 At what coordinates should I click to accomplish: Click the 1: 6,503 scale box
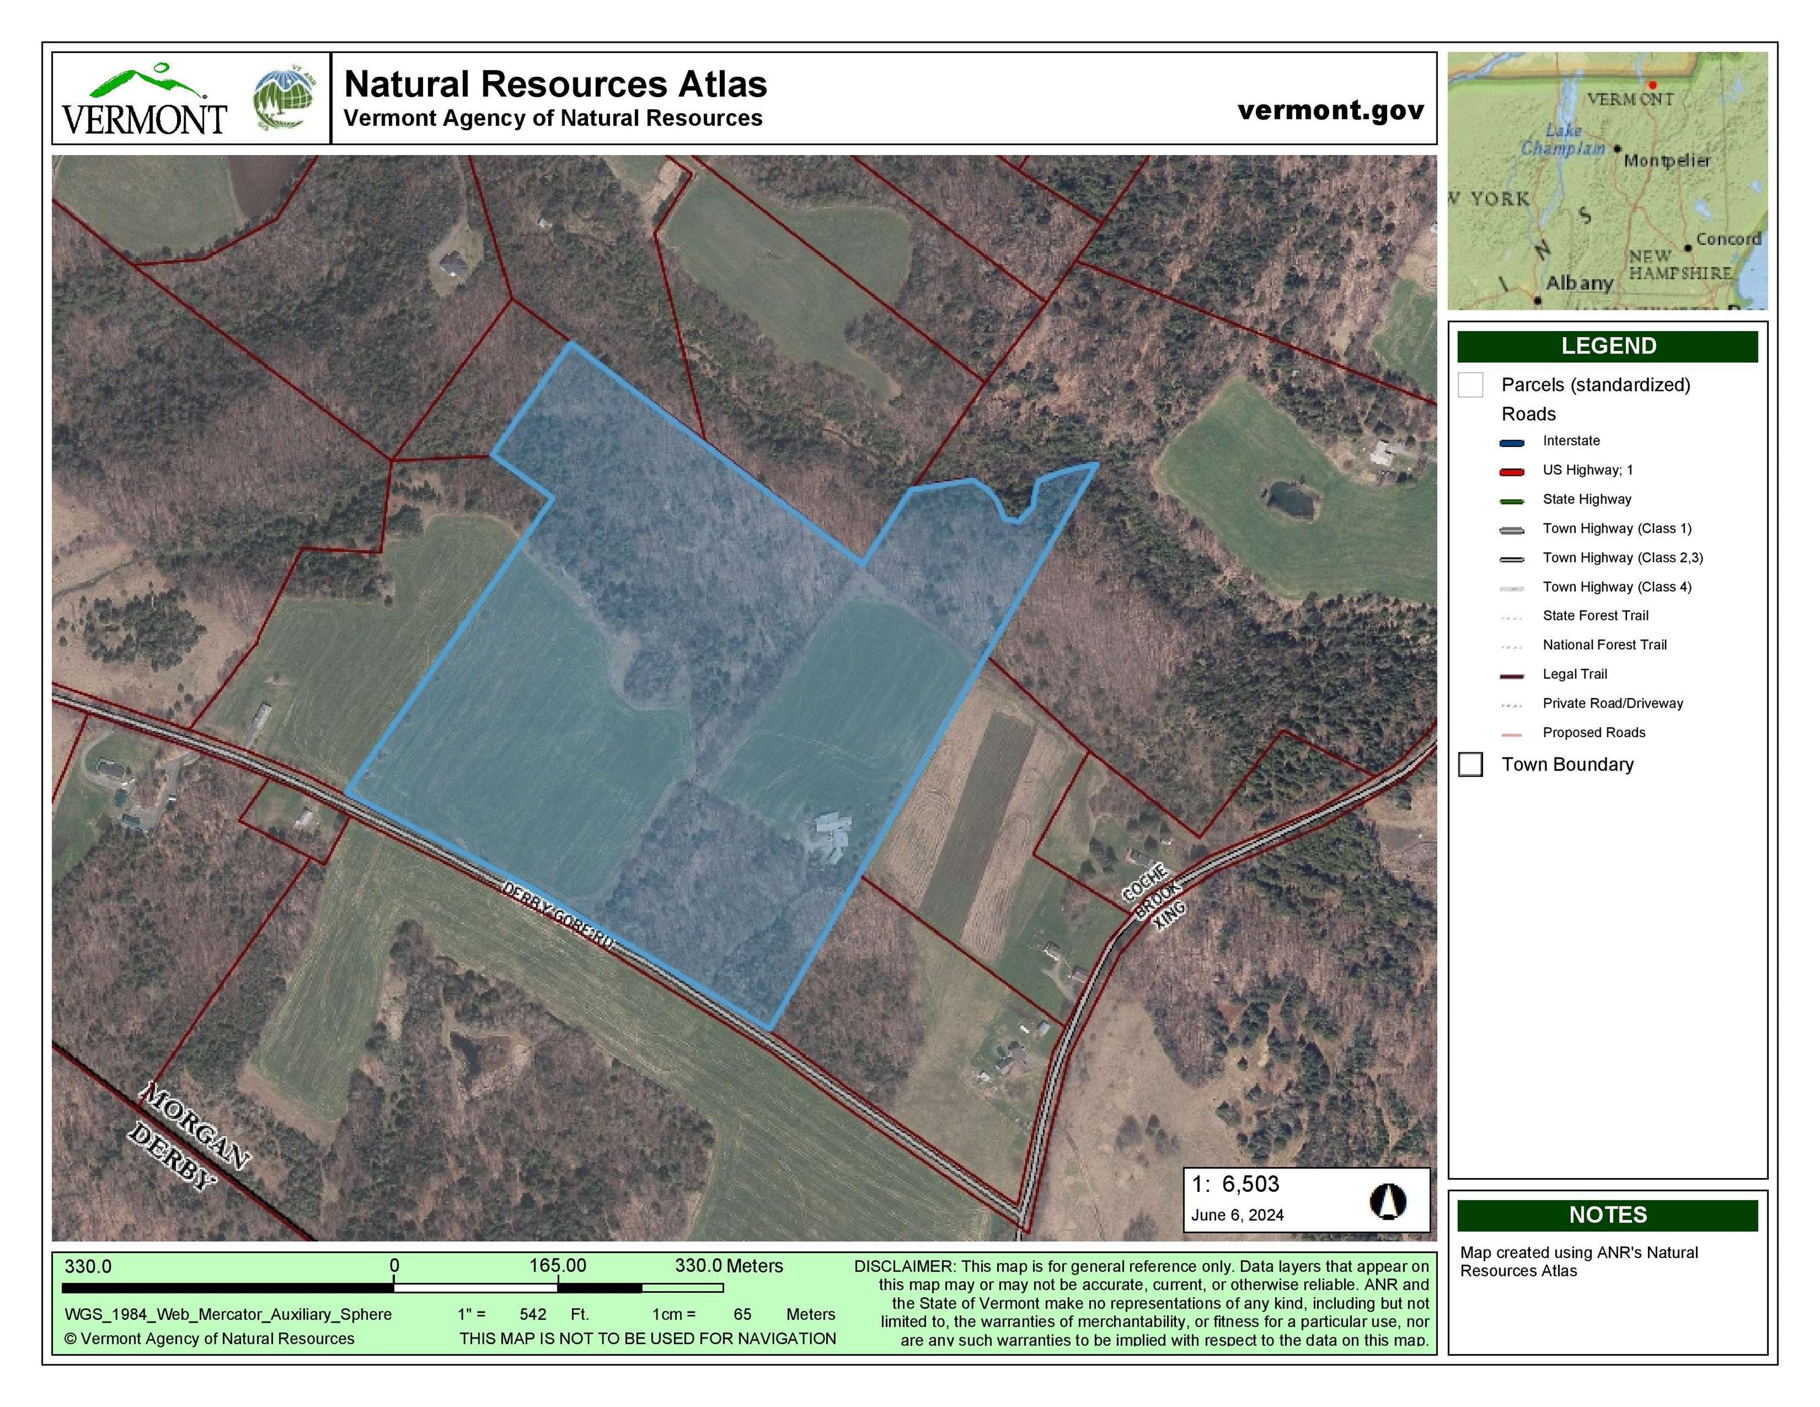pyautogui.click(x=1307, y=1199)
